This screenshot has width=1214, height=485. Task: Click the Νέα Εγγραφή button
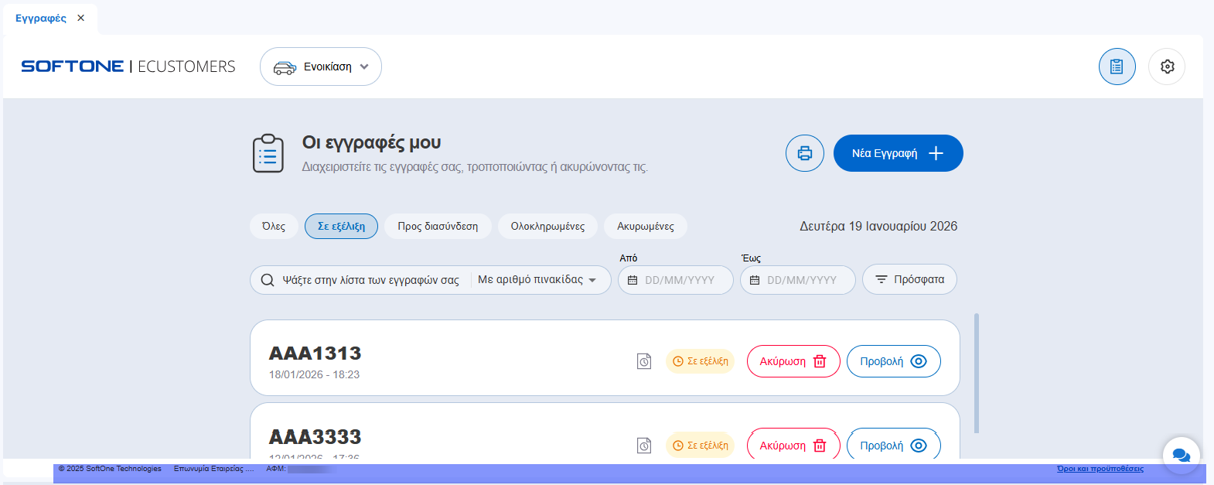click(898, 153)
